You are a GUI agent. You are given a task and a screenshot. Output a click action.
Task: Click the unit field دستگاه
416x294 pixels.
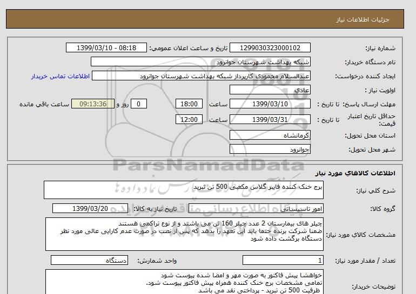point(89,261)
